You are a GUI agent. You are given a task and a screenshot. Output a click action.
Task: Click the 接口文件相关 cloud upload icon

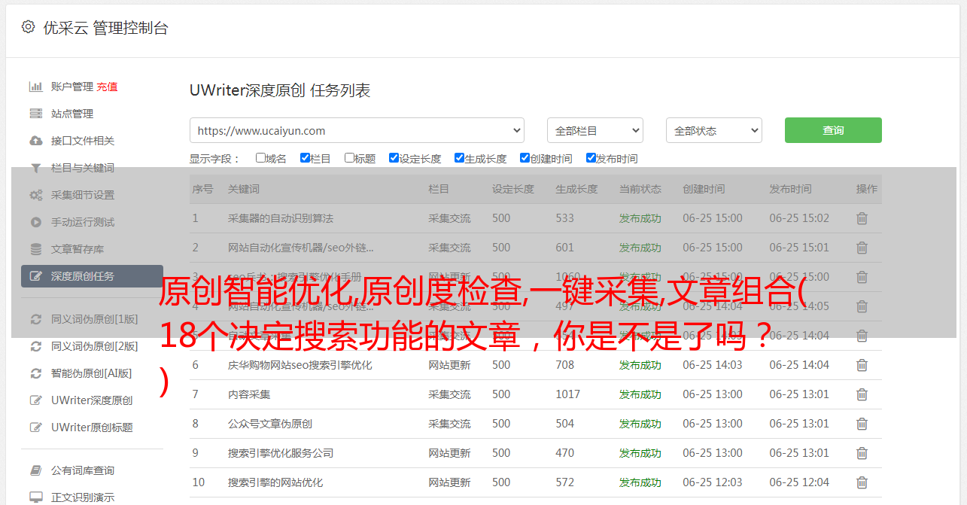pyautogui.click(x=35, y=141)
